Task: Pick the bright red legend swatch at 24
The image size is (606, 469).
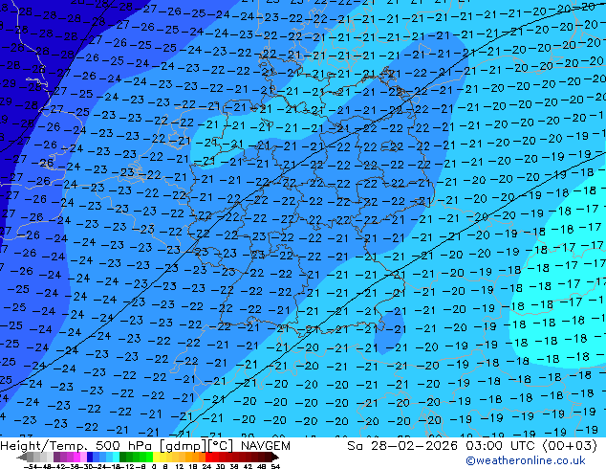Action: click(x=208, y=457)
